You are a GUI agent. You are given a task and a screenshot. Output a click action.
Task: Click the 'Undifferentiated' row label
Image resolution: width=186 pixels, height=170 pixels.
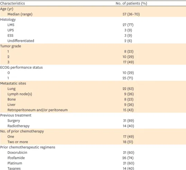[21, 41]
